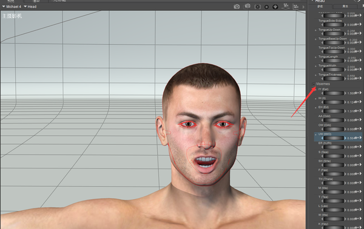
Task: Open the M (Me) parameter menu arrow
Action: coord(360,192)
